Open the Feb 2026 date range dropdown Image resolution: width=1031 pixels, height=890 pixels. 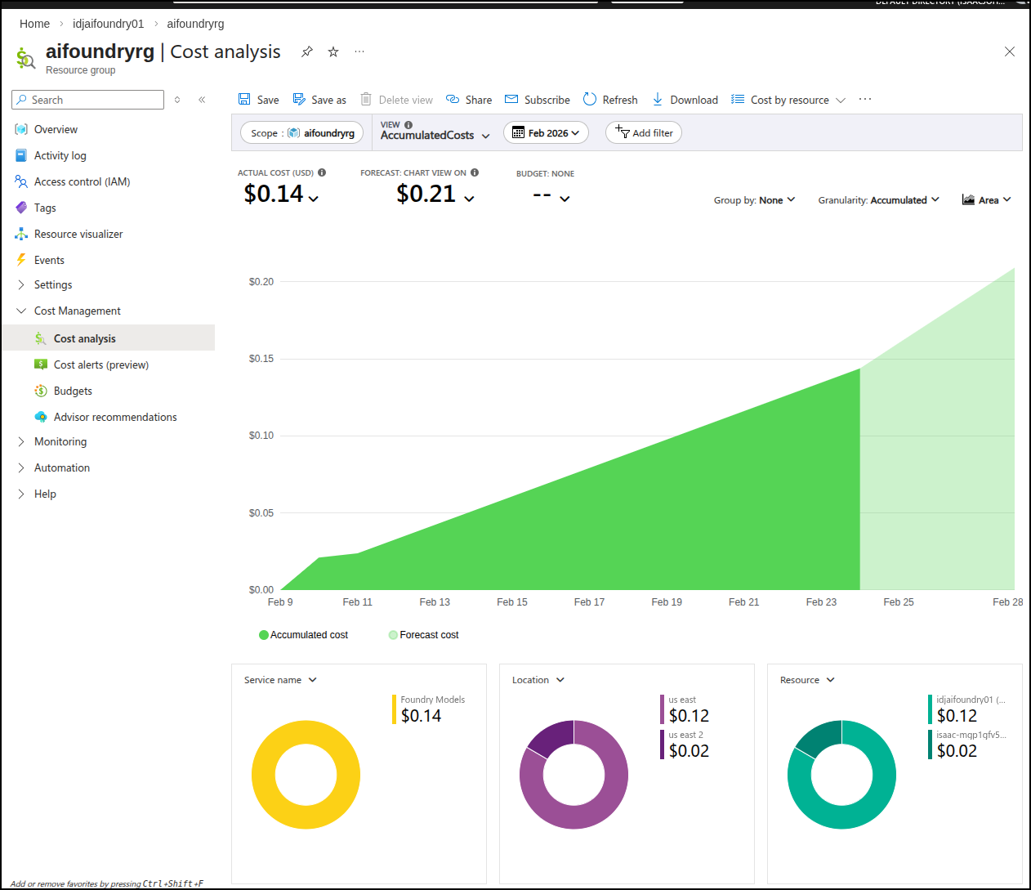point(546,133)
